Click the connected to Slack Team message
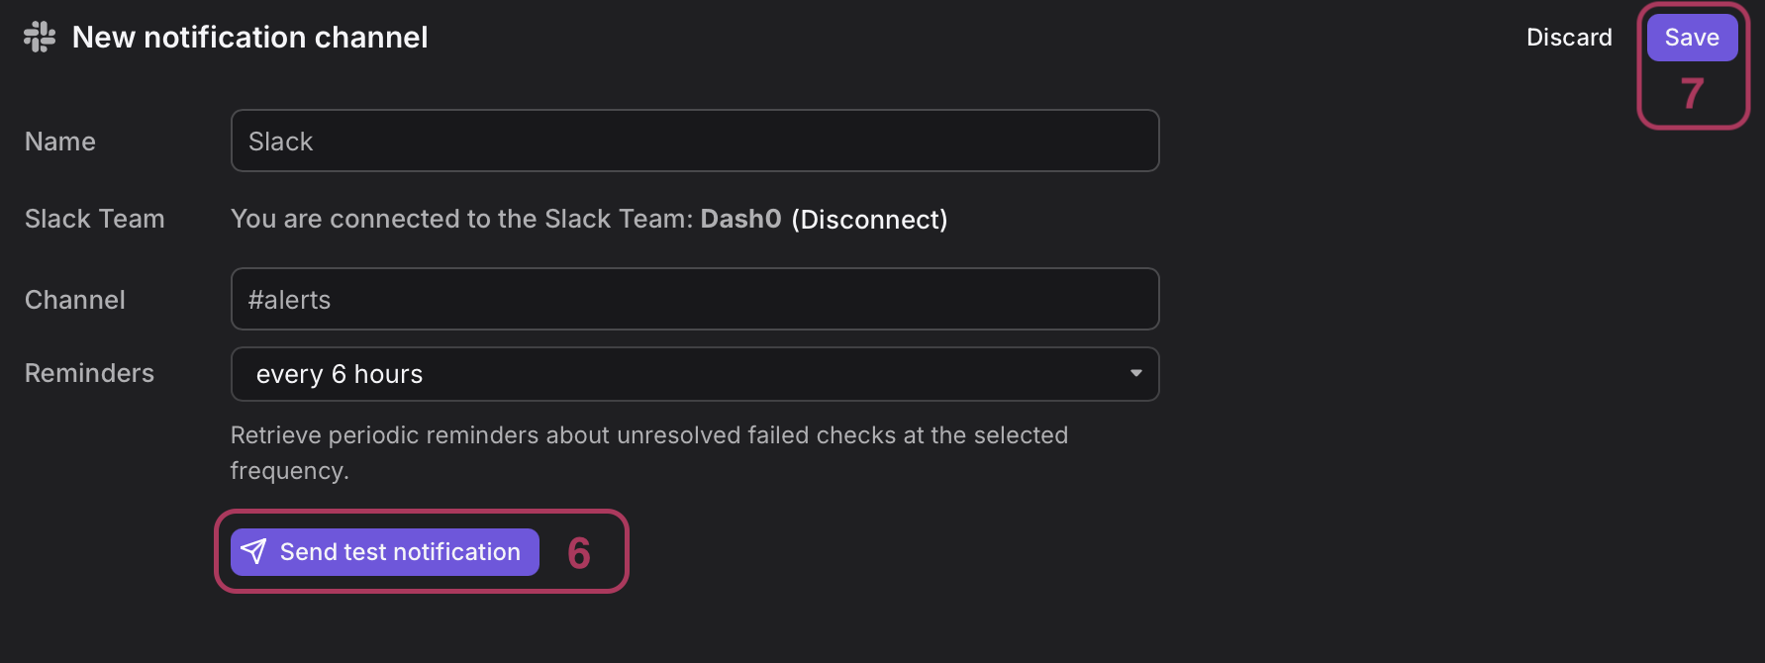This screenshot has height=663, width=1765. point(589,219)
